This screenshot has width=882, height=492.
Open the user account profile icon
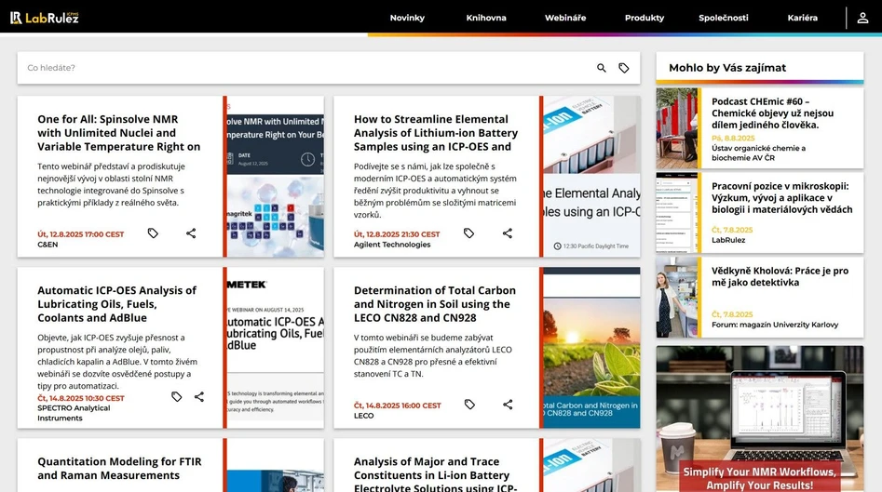[x=863, y=18]
